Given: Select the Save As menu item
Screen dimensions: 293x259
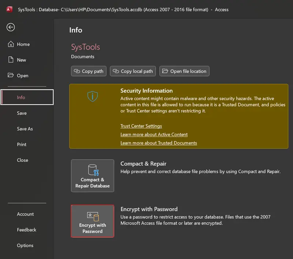Looking at the screenshot, I should pos(24,129).
